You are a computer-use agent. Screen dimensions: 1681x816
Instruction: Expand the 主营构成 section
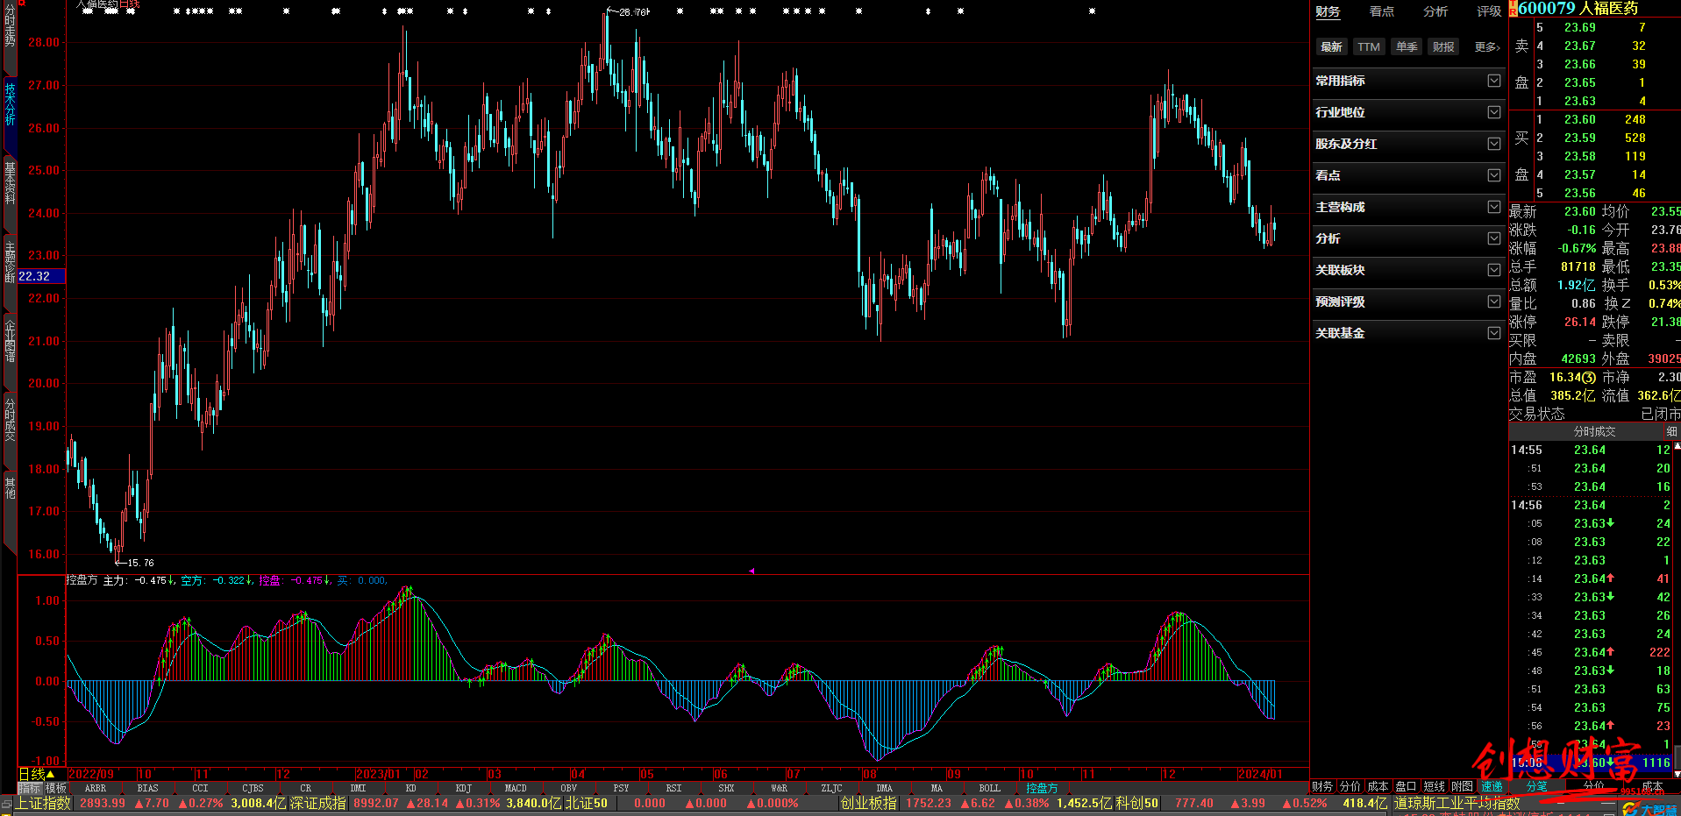coord(1408,207)
